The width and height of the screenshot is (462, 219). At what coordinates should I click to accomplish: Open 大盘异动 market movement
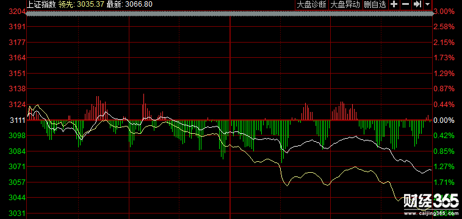(x=345, y=4)
